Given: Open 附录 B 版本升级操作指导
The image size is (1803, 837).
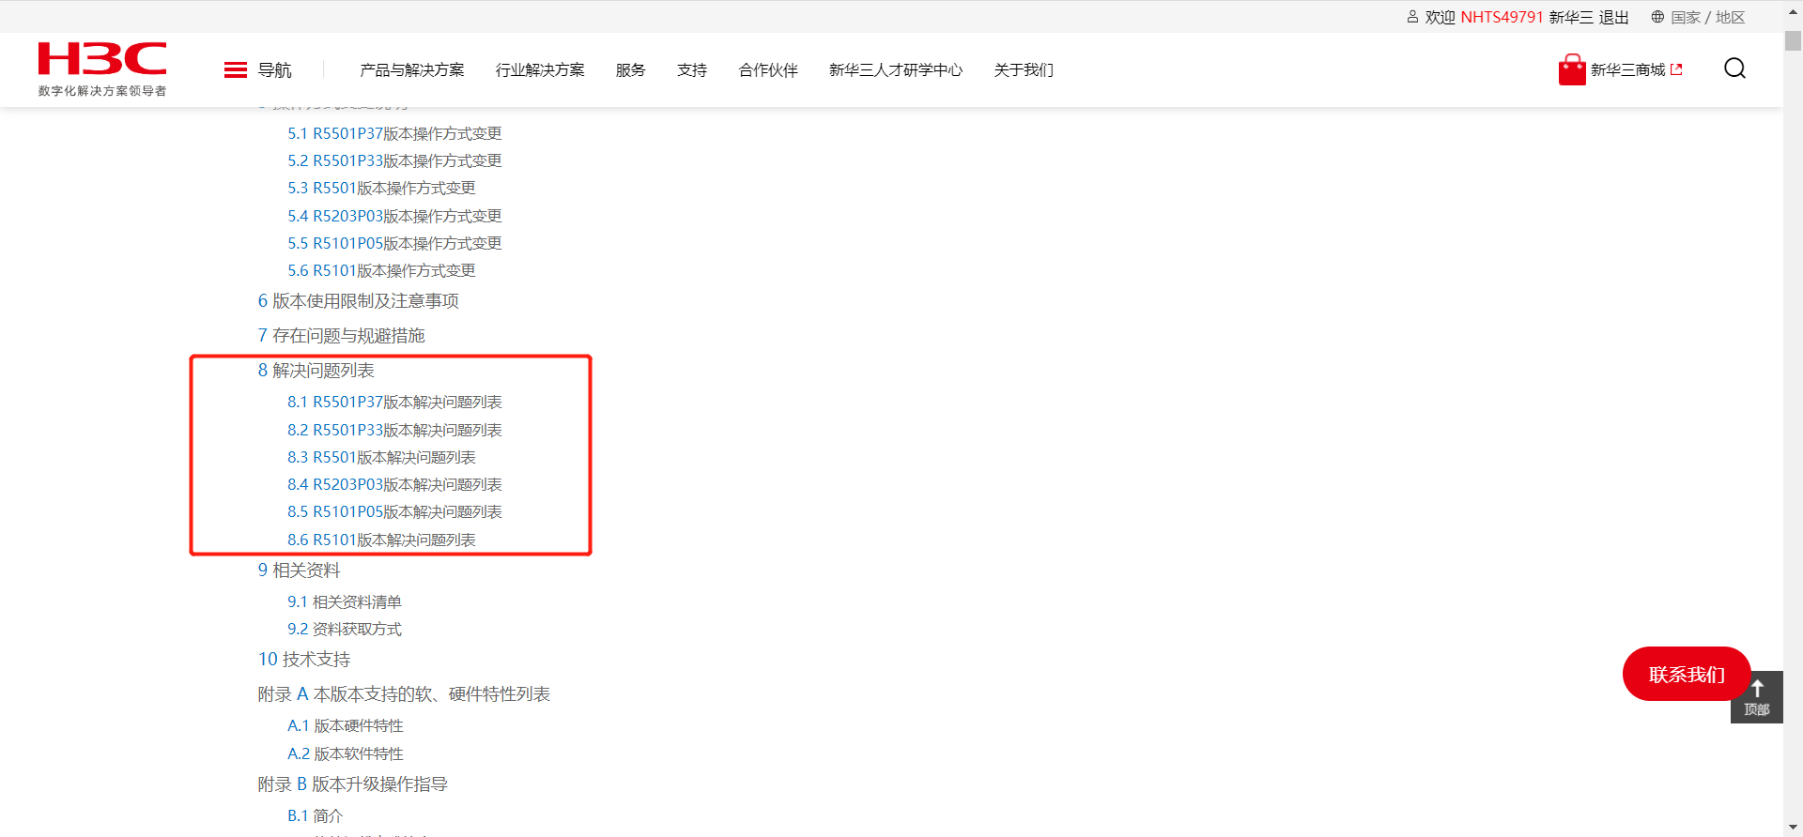Looking at the screenshot, I should tap(353, 784).
